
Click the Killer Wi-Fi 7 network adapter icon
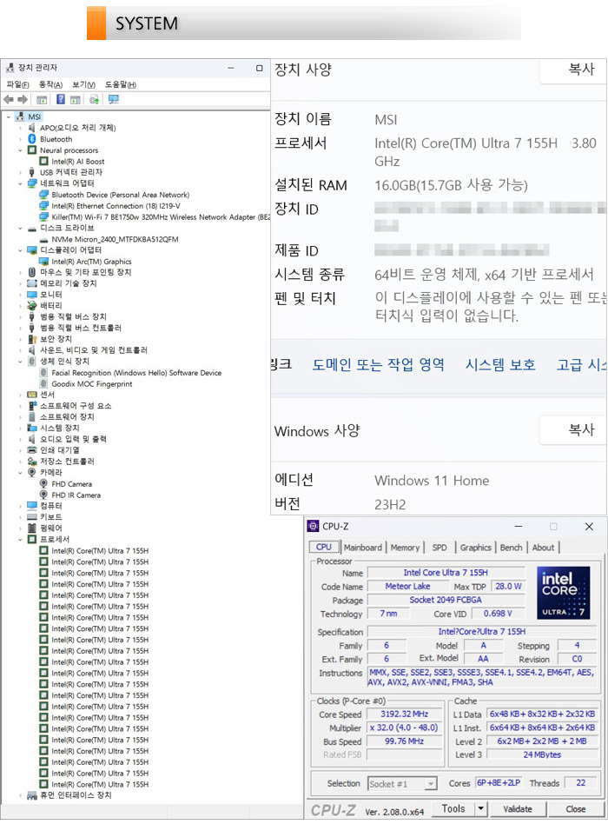[43, 216]
